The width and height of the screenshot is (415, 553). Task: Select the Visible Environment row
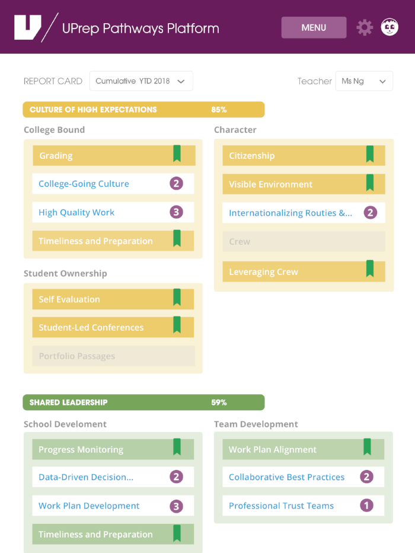tap(304, 184)
